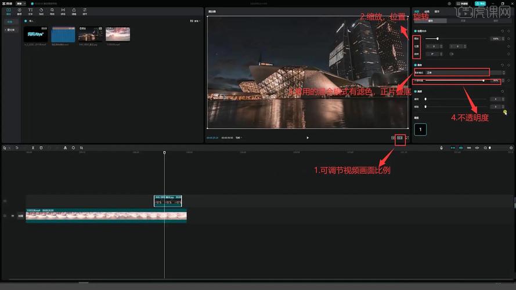The height and width of the screenshot is (290, 516).
Task: Click the skin smoothing slider handle
Action: 425,99
